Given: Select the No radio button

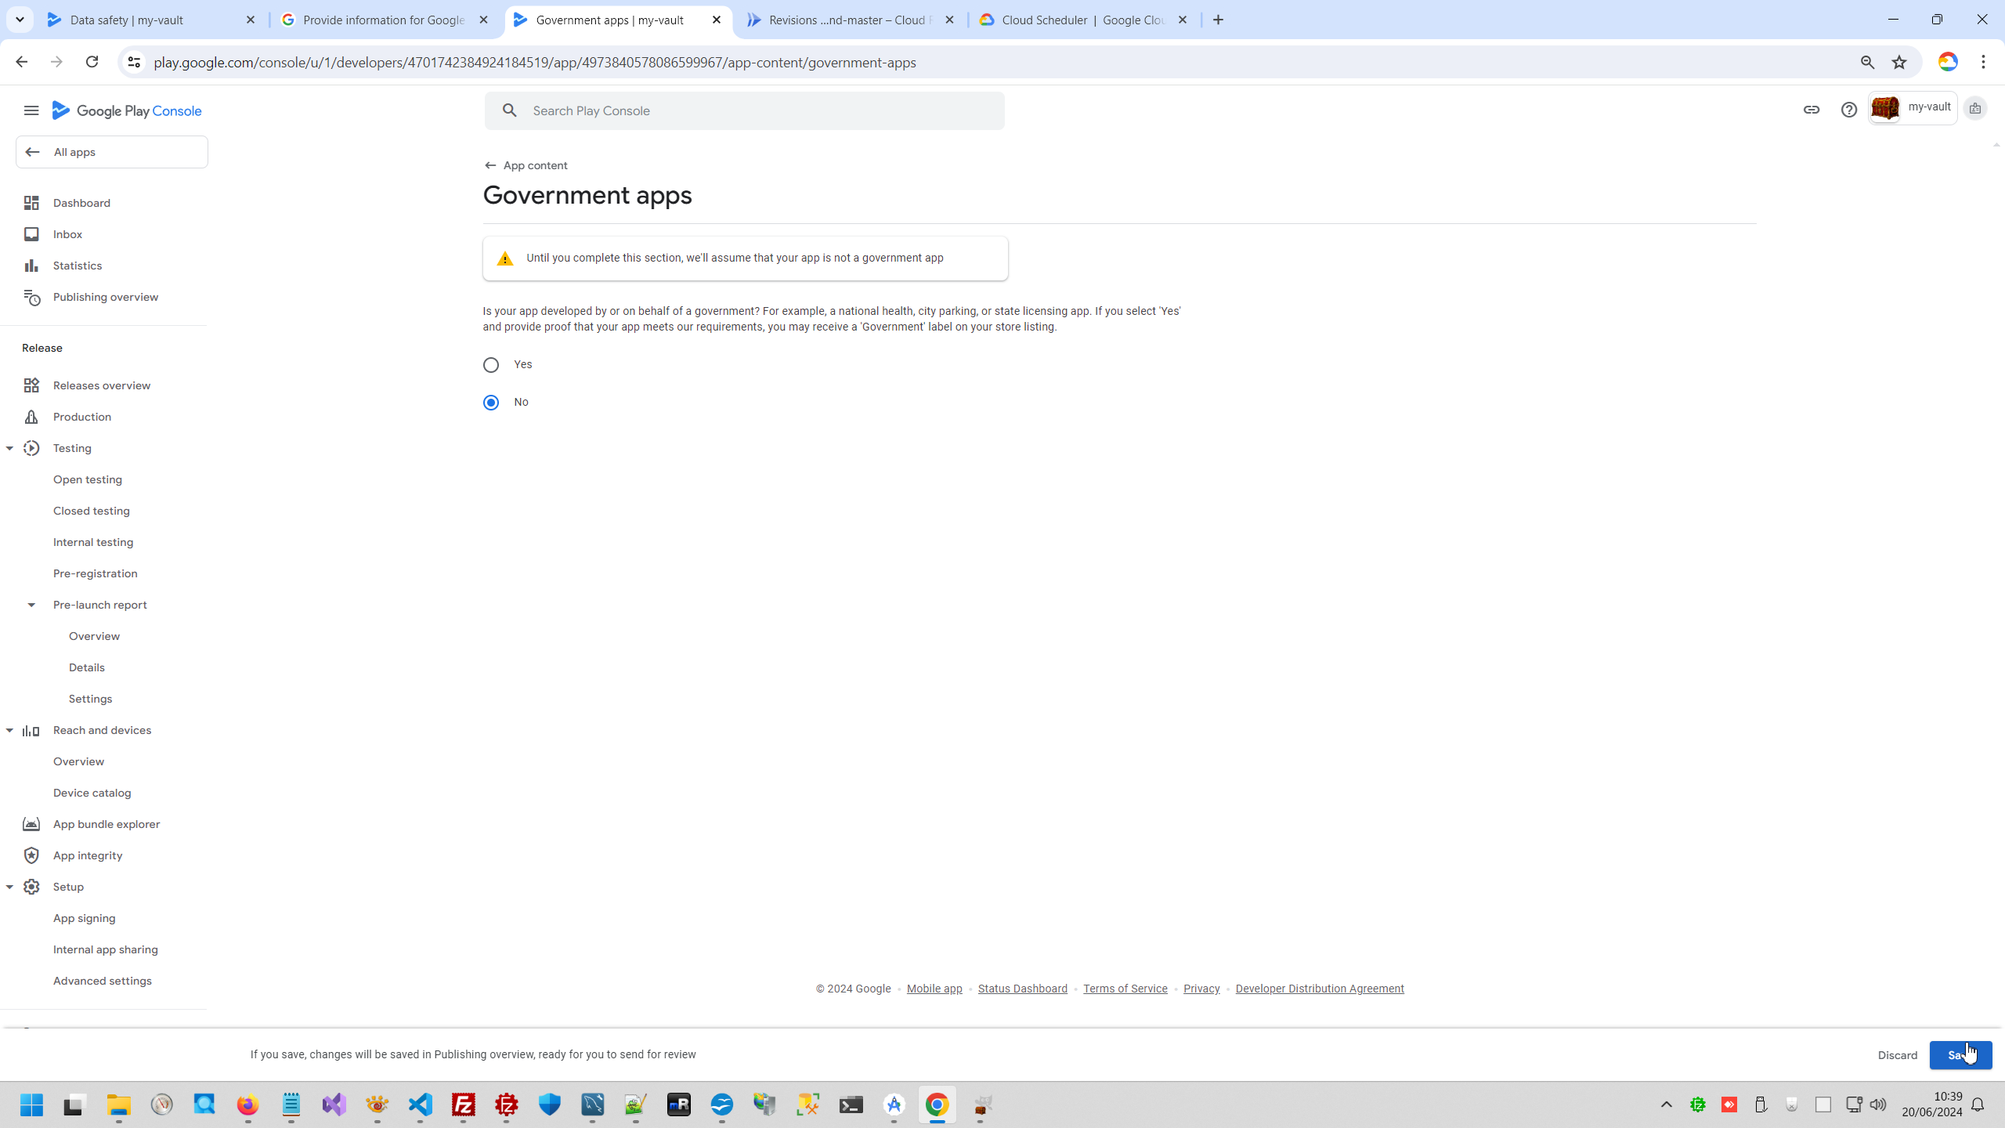Looking at the screenshot, I should 491,403.
